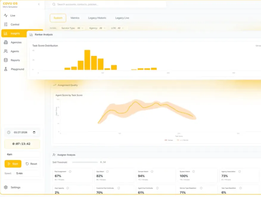Go to Agencies in the sidebar
Viewport: 261px width, 197px height.
(x=16, y=42)
